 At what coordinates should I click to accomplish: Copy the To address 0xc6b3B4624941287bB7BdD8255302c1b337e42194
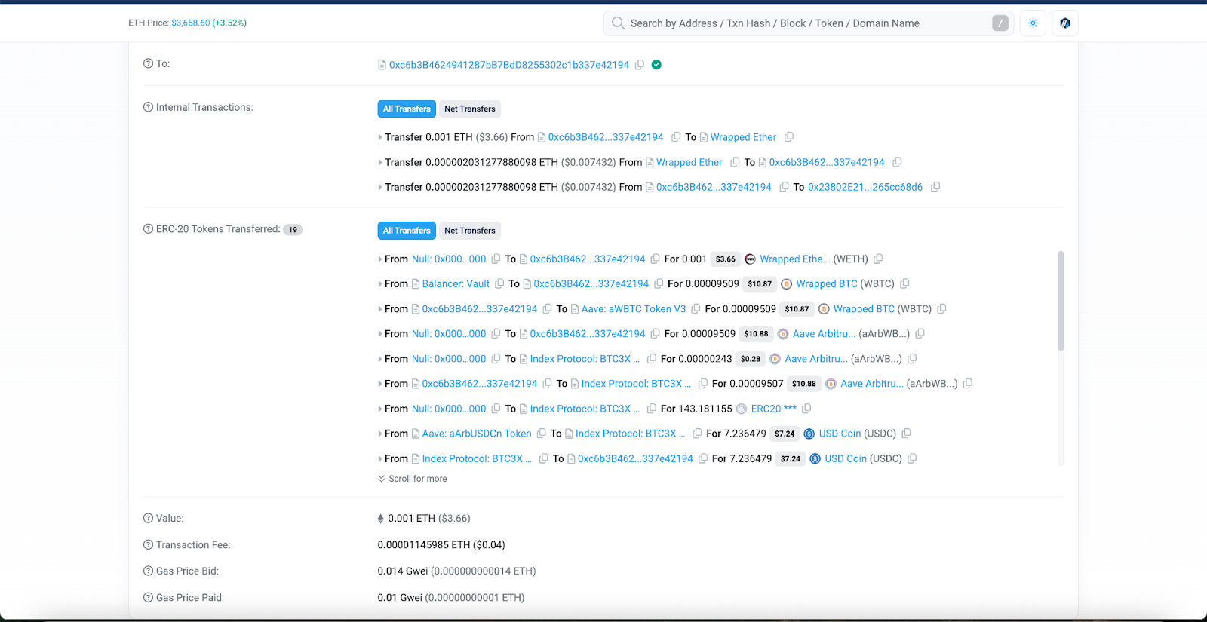point(640,65)
